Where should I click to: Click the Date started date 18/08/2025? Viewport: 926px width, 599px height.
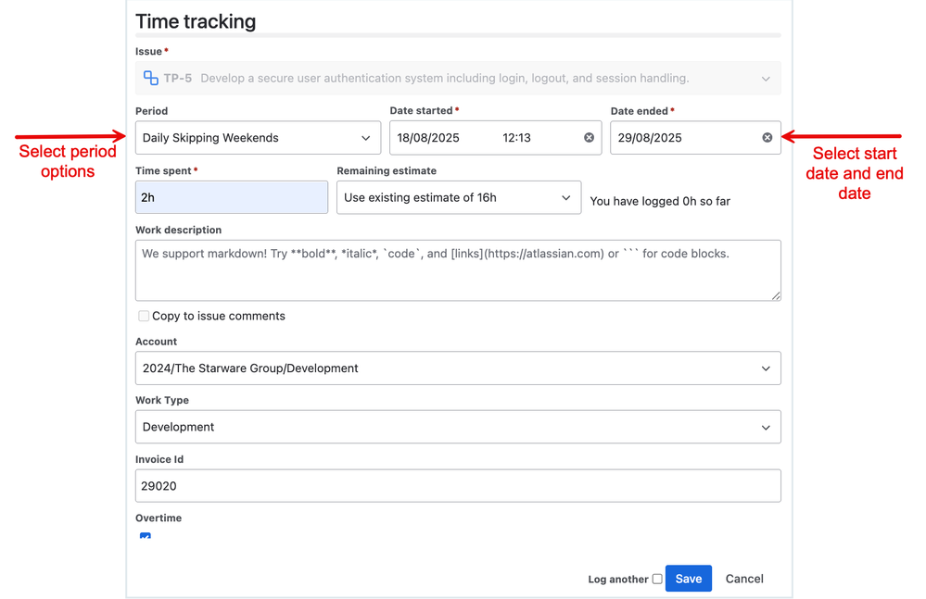point(428,138)
